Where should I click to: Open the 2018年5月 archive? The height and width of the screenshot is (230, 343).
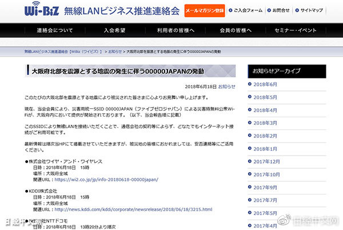coord(265,97)
